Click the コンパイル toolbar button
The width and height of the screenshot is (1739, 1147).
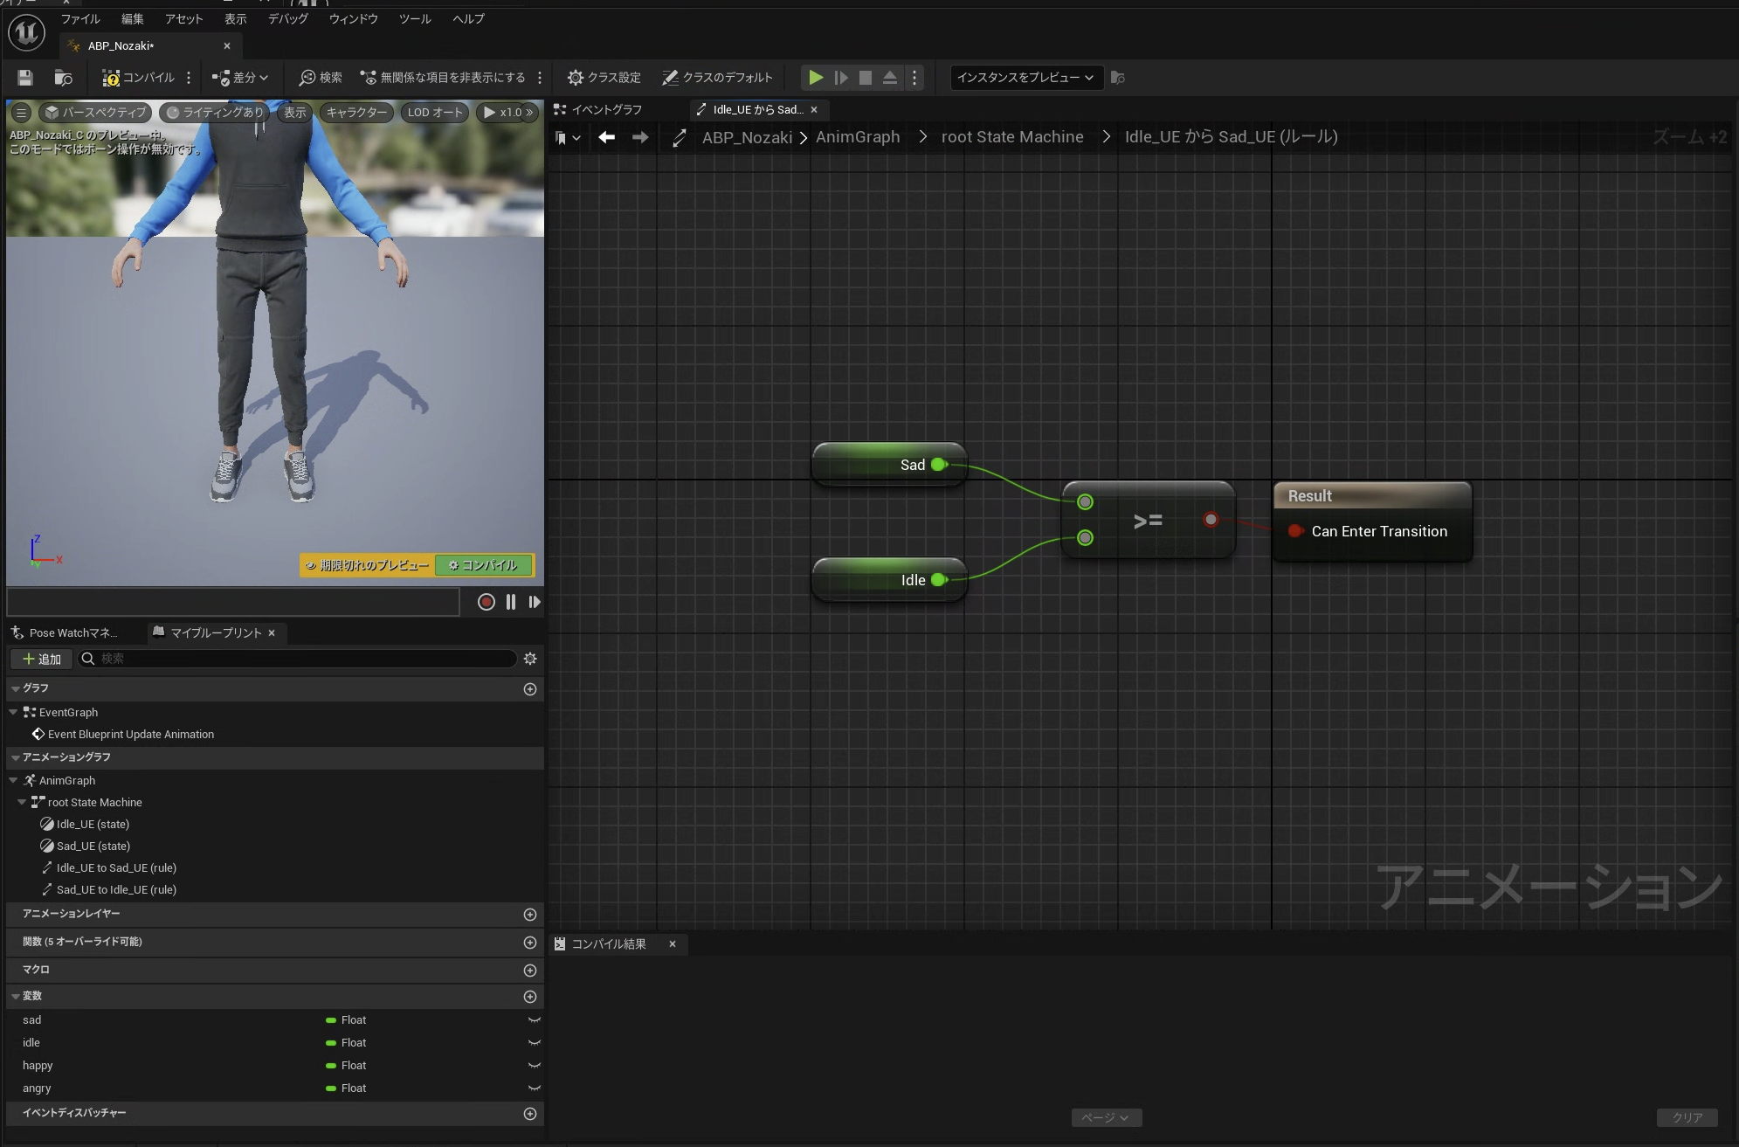click(x=138, y=78)
